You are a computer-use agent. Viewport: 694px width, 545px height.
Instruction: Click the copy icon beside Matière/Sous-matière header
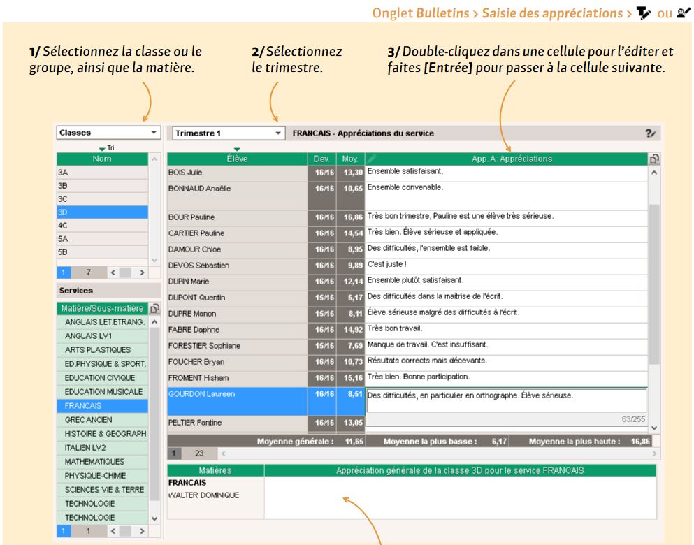(x=154, y=308)
